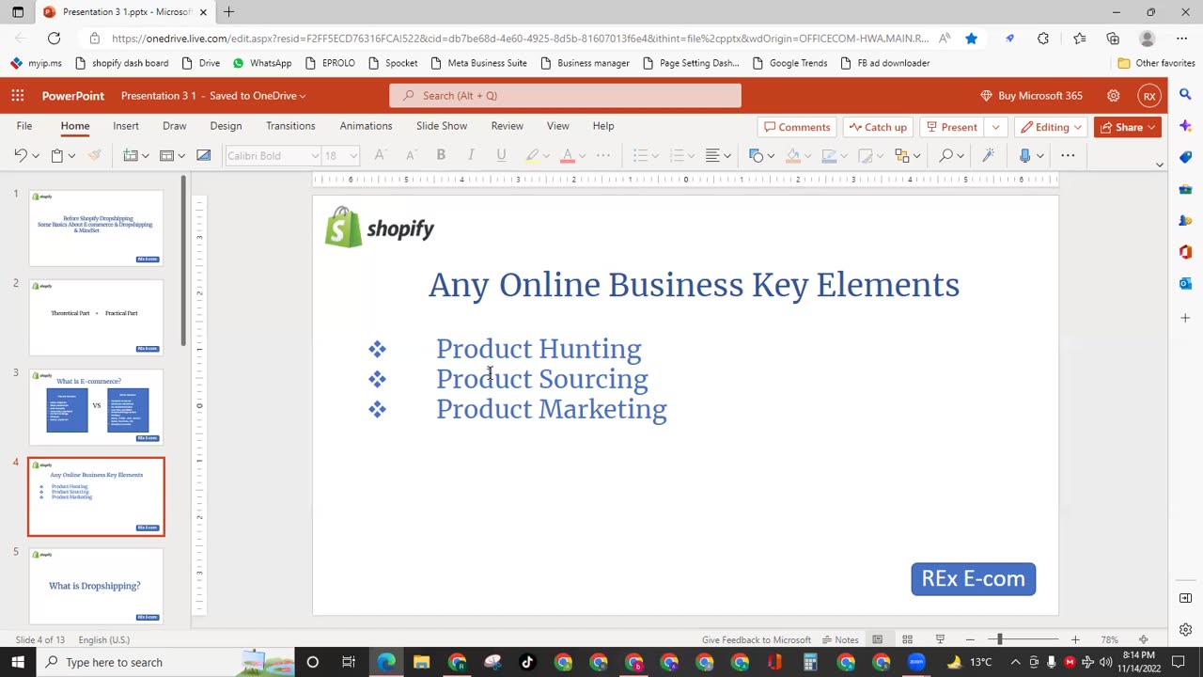Click zoom out minus icon
This screenshot has width=1203, height=677.
pyautogui.click(x=970, y=639)
